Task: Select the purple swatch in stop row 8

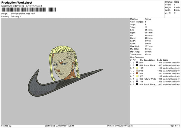Action: 137,82
